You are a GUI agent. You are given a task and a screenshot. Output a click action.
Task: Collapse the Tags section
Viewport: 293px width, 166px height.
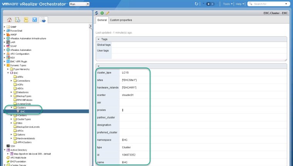point(99,39)
